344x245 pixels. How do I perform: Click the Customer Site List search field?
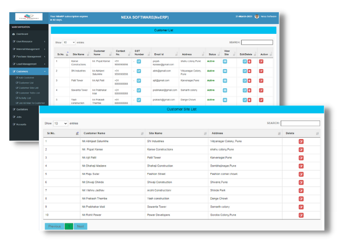click(x=300, y=123)
